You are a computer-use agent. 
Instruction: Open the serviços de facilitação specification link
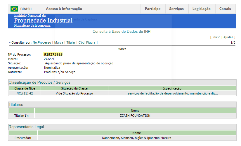(173, 93)
